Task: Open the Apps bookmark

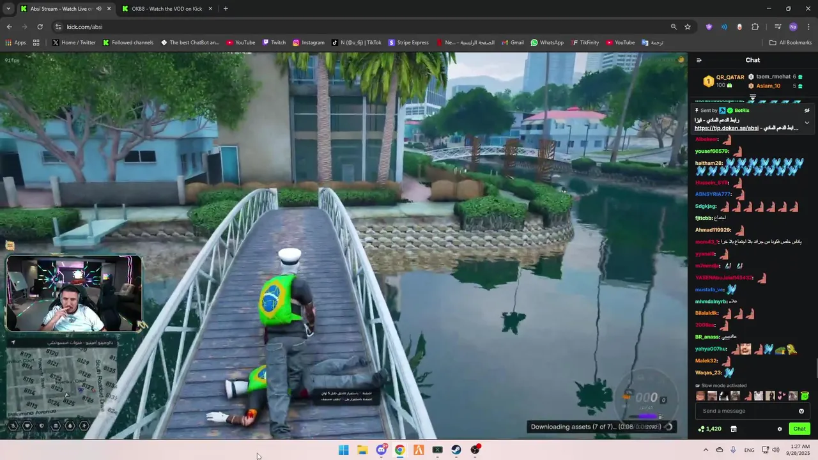Action: tap(15, 43)
